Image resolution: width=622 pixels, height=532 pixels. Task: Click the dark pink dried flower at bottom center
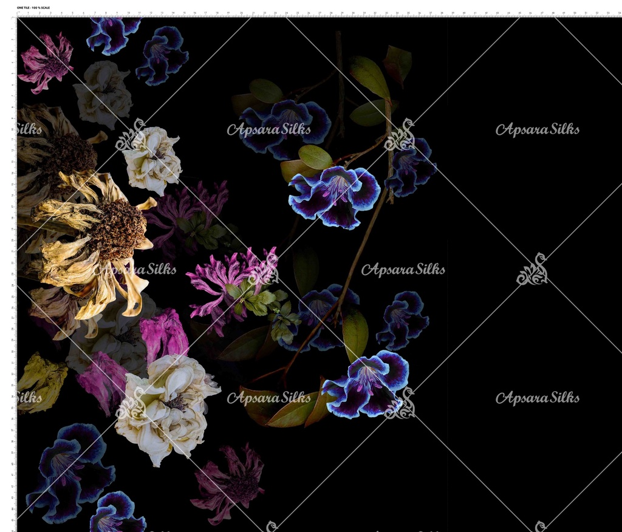[230, 483]
